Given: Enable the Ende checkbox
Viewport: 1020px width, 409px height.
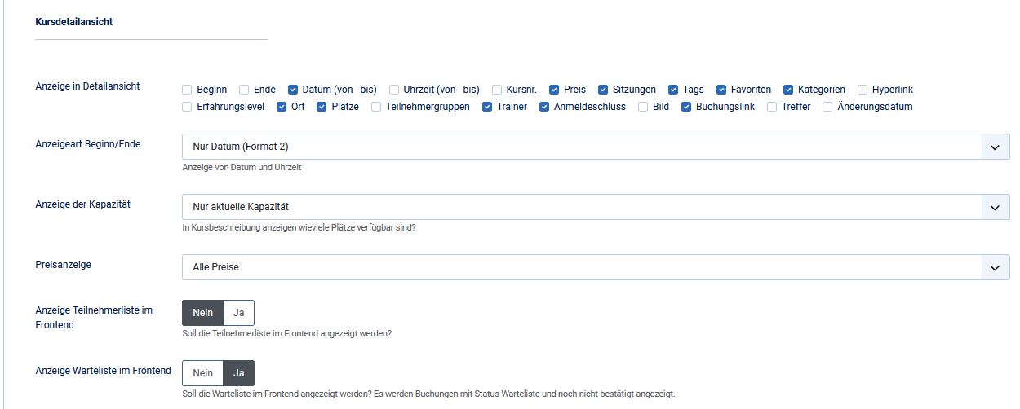Looking at the screenshot, I should coord(244,90).
